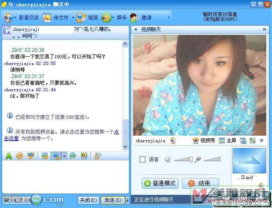This screenshot has width=272, height=208.
Task: Open the 短信 toolbar item
Action: pyautogui.click(x=93, y=18)
